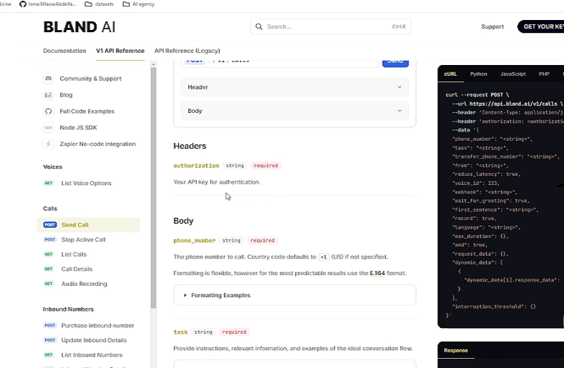Select the V1 API Reference tab
This screenshot has width=564, height=368.
(x=120, y=51)
